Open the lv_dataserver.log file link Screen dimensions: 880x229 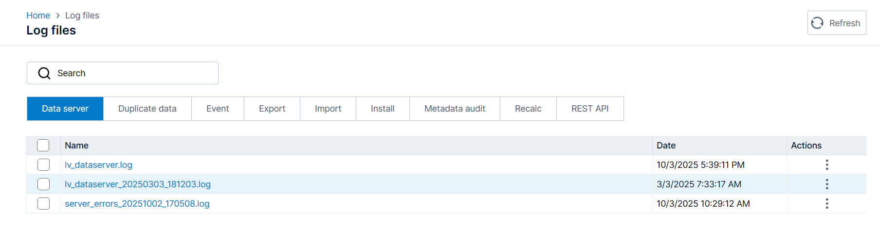(x=98, y=165)
